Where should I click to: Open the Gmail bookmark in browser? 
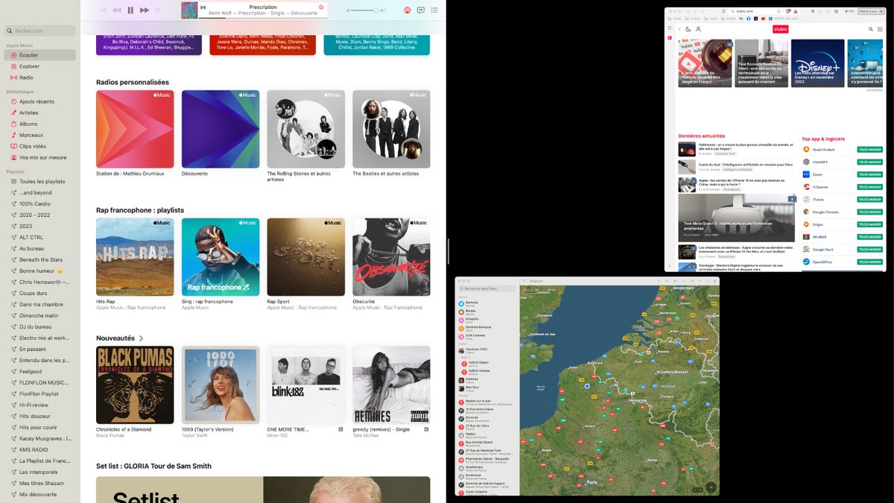(741, 19)
